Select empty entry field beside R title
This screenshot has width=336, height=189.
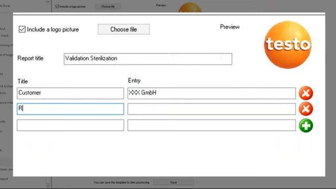coord(212,109)
